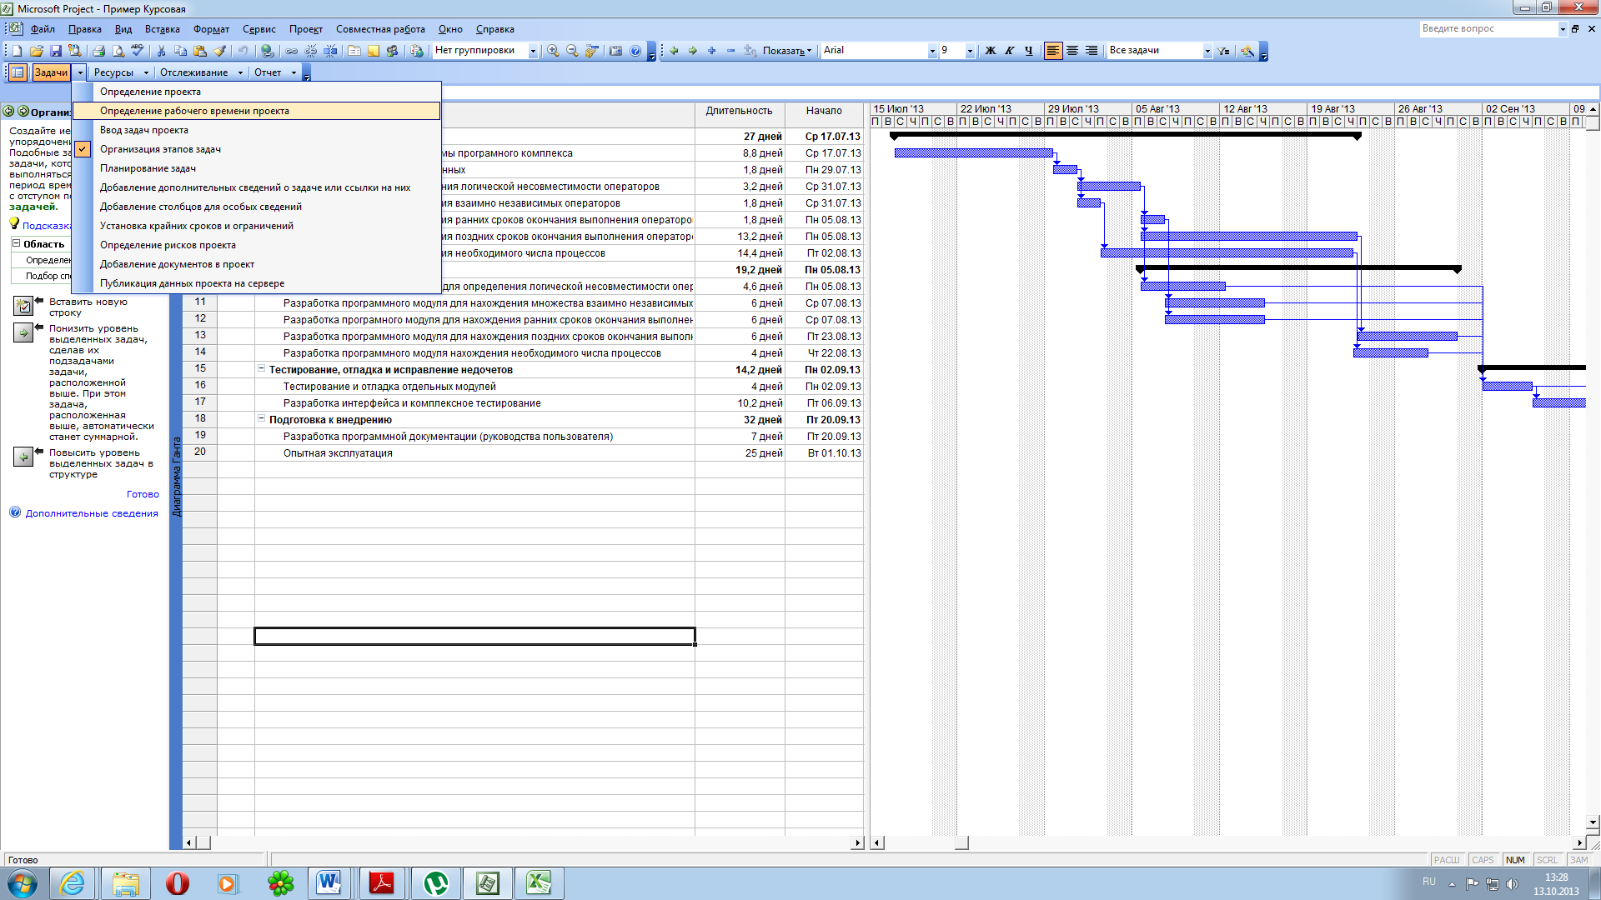Click the Indent green right arrow icon
Image resolution: width=1601 pixels, height=900 pixels.
[693, 51]
